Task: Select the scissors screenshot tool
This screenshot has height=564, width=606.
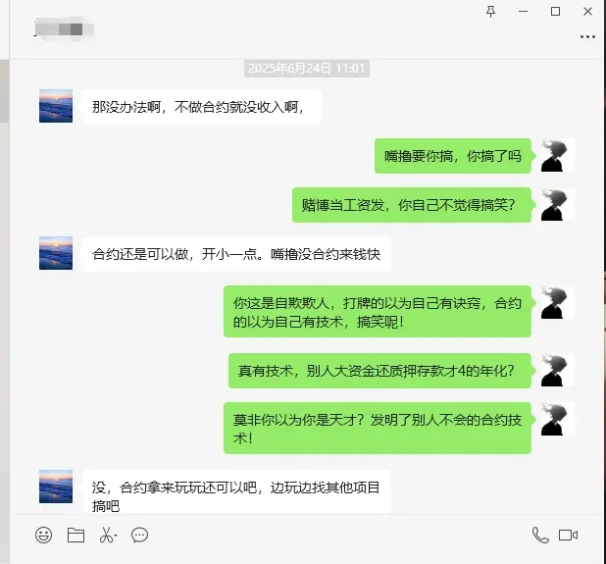Action: 106,536
